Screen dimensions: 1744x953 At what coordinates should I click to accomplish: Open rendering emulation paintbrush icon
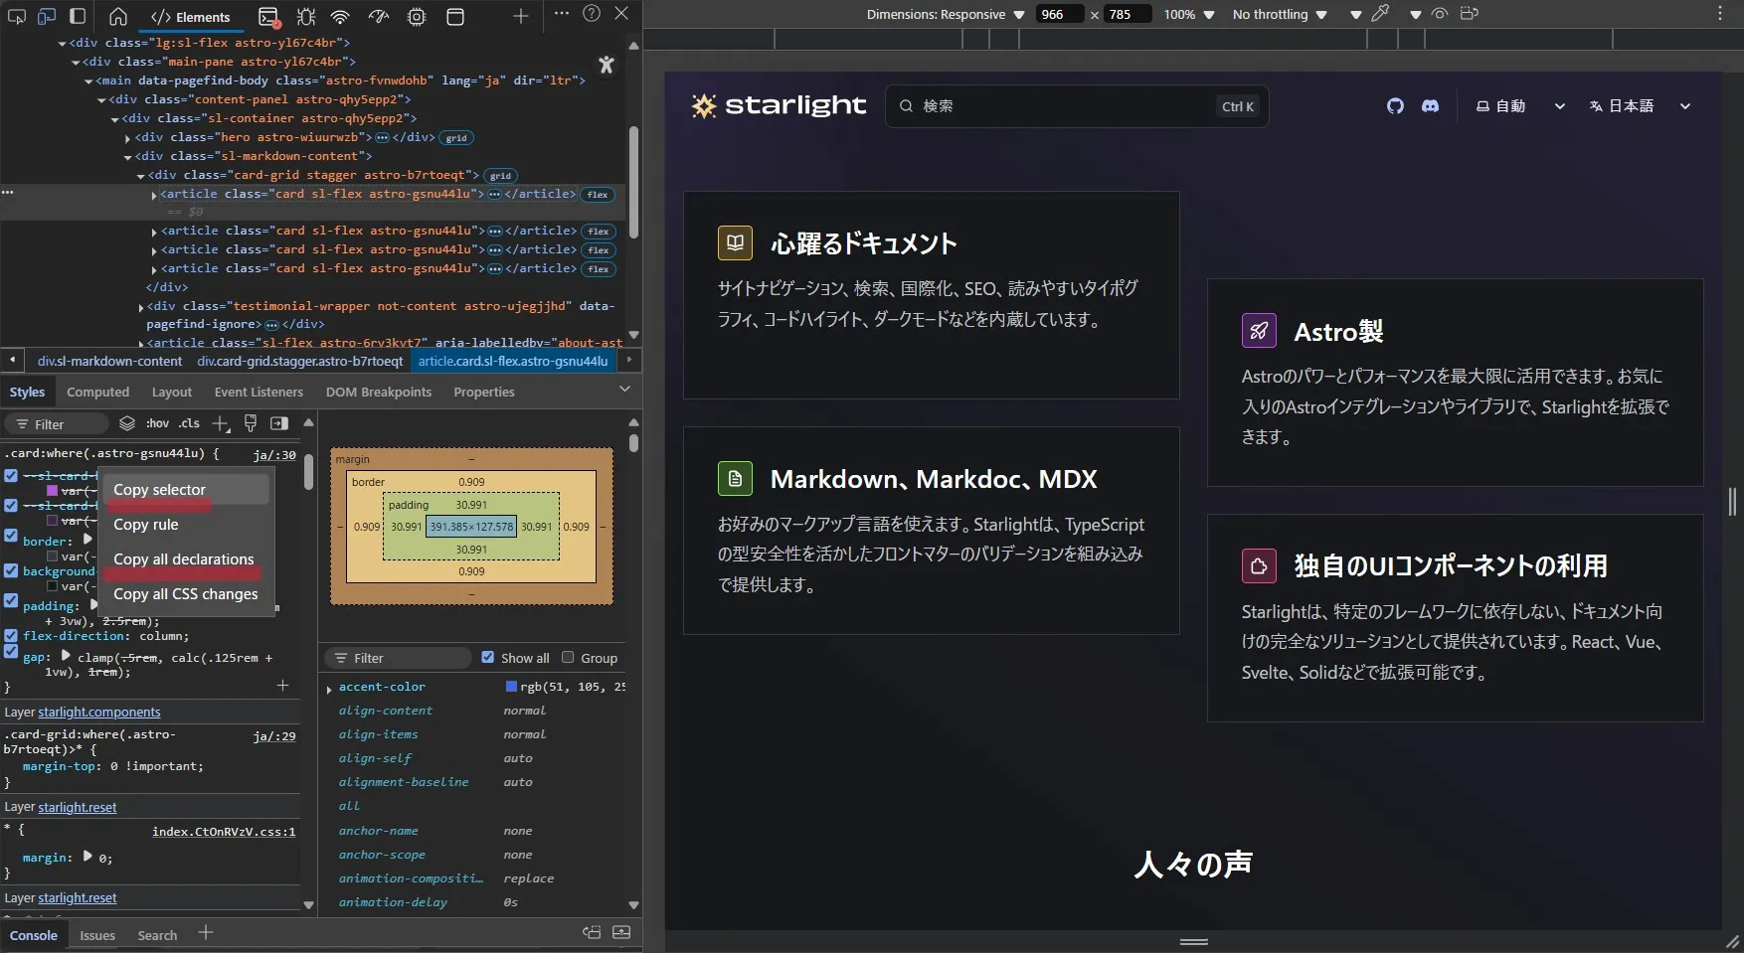251,423
